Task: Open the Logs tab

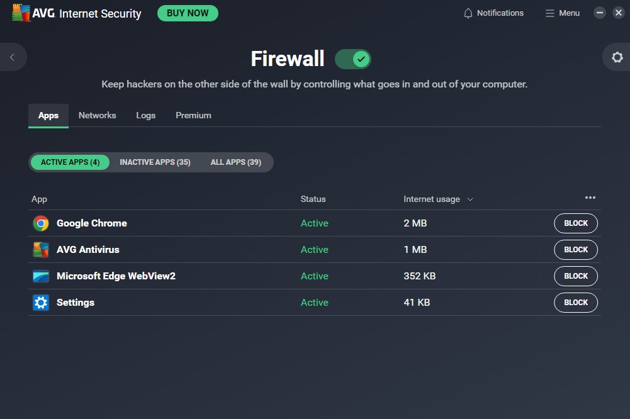Action: pos(146,116)
